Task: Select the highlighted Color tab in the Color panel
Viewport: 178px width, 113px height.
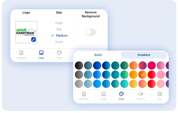Action: [121, 96]
